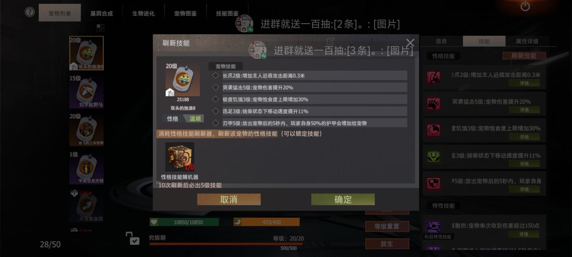
Task: Expand 详情 under 突袭猛击5级 skill
Action: pos(524,110)
